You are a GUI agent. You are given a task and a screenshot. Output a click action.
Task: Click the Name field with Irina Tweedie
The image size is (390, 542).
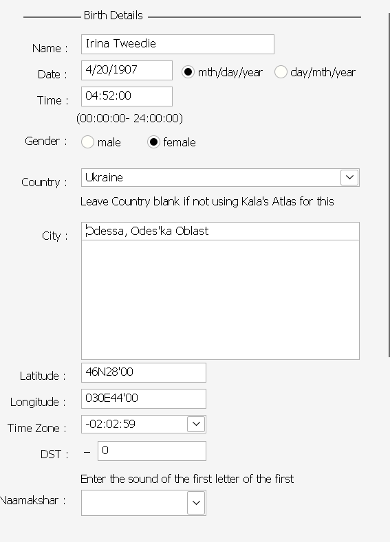[x=177, y=44]
